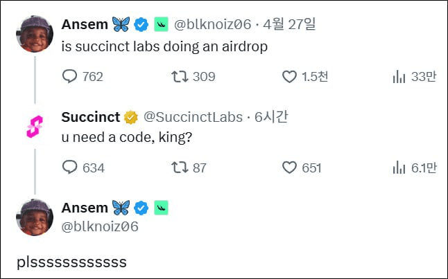View analytics icon on Ansem's tweet

[x=399, y=77]
